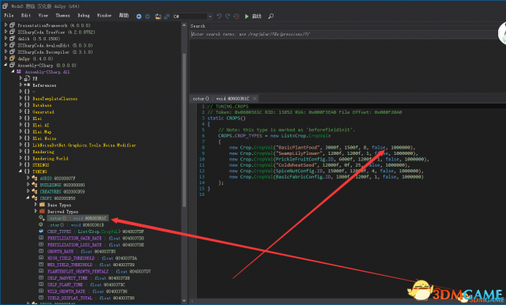506x305 pixels.
Task: Click the tree scrollbar up arrow
Action: [184, 25]
